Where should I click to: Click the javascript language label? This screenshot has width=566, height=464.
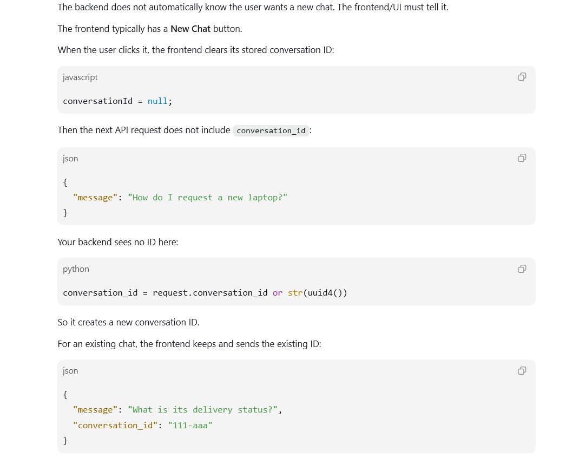coord(80,77)
